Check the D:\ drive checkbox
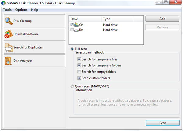This screenshot has width=183, height=131. coord(72,30)
